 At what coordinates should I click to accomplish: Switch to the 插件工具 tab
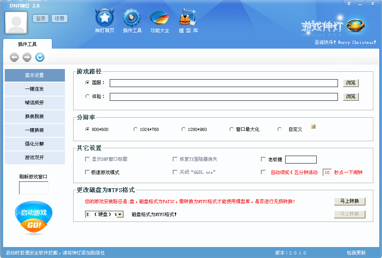coord(28,44)
